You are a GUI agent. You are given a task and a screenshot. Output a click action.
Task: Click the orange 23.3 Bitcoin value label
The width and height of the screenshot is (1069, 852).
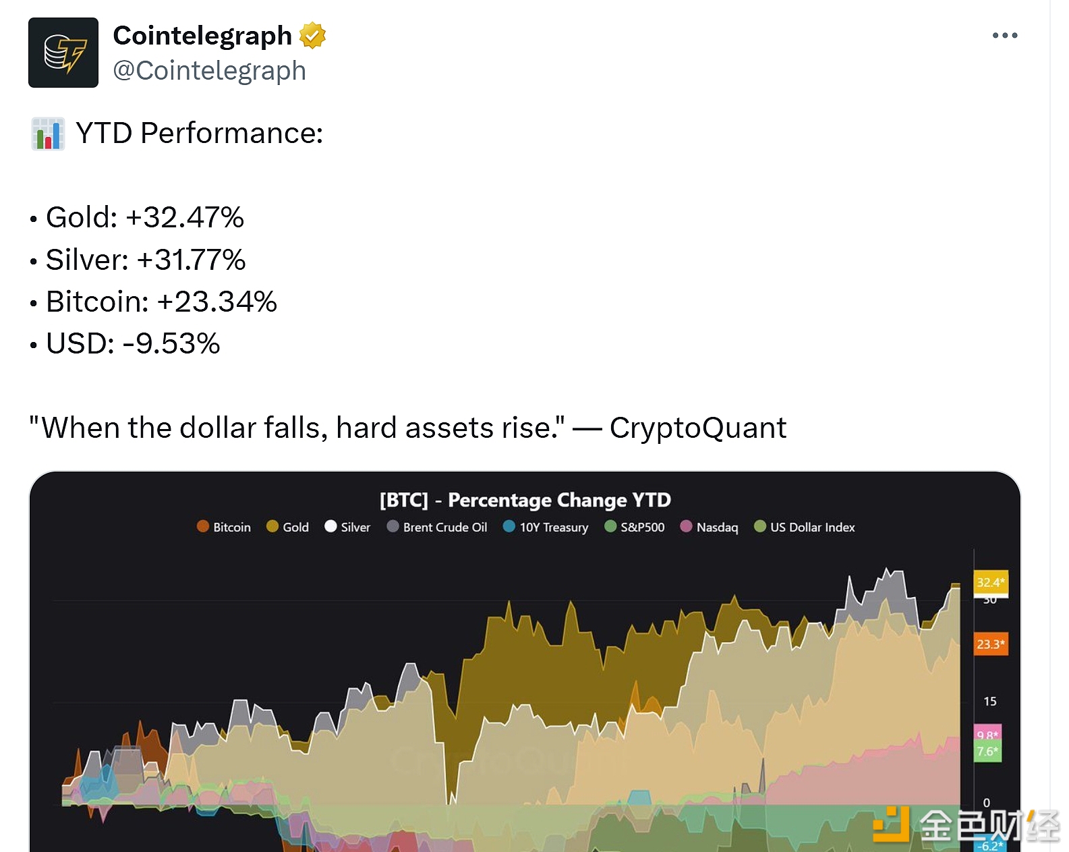990,644
